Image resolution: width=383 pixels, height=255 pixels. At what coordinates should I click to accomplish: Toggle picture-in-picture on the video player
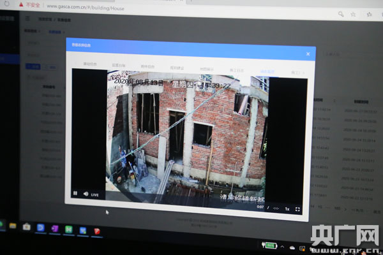click(x=276, y=208)
